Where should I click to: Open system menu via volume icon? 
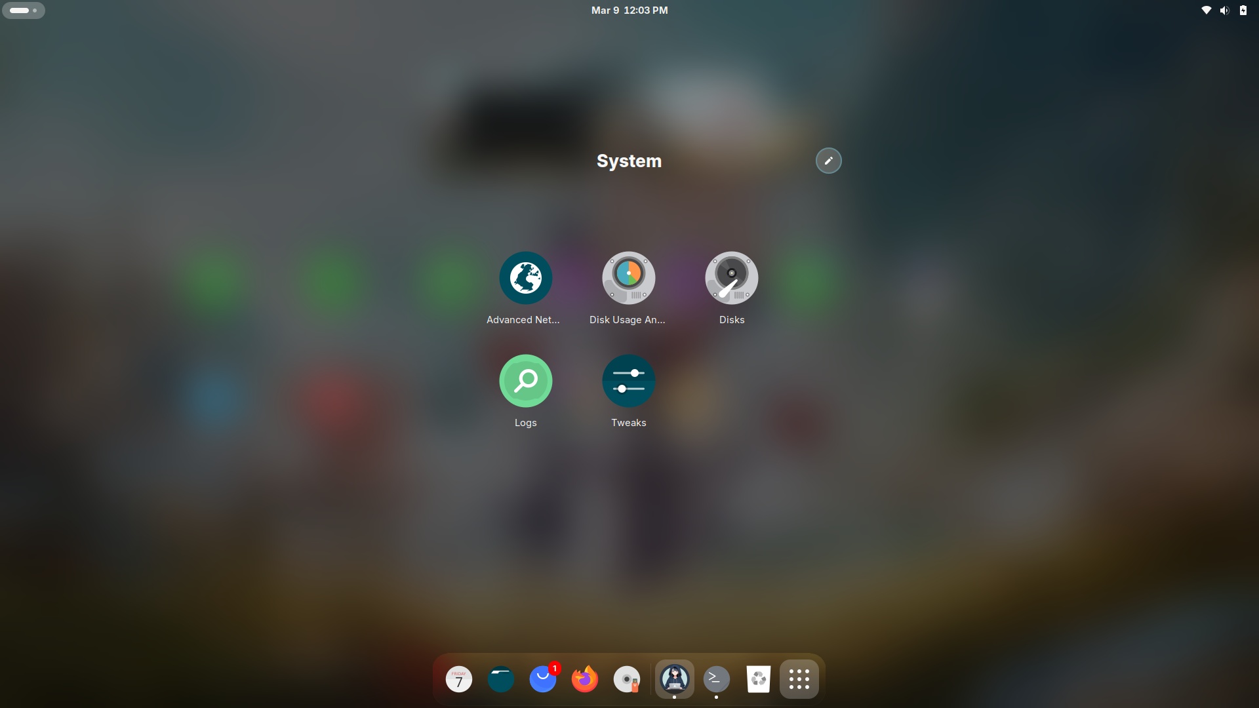point(1224,10)
